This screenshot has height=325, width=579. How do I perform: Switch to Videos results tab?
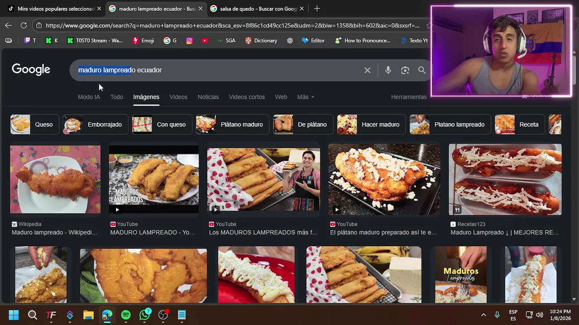pyautogui.click(x=178, y=97)
